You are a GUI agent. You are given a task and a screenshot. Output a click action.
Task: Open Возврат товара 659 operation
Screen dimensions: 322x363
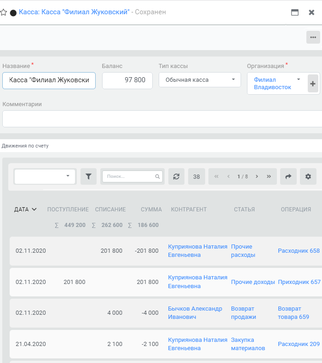click(x=293, y=313)
